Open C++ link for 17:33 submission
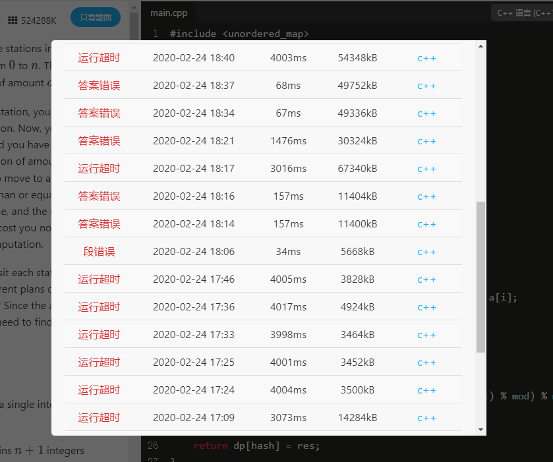This screenshot has width=553, height=462. tap(426, 335)
